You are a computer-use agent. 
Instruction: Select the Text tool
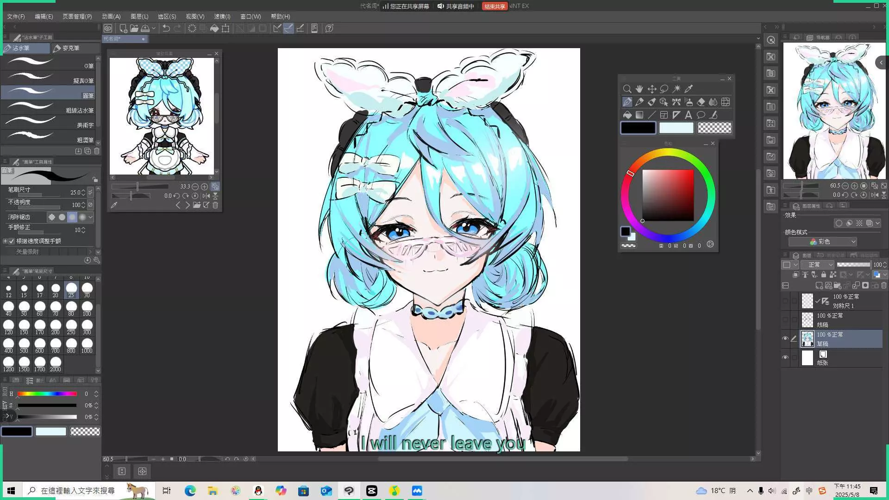tap(689, 115)
